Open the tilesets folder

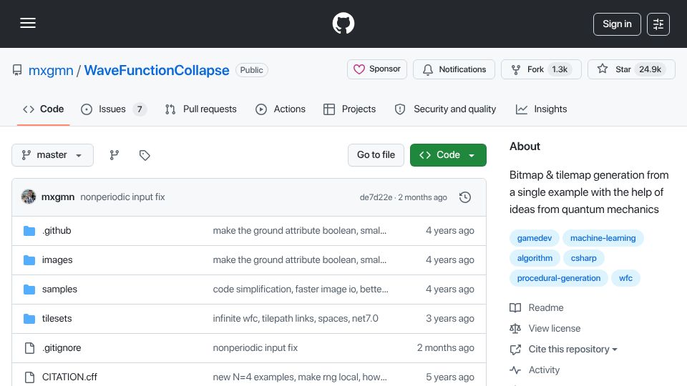tap(57, 319)
